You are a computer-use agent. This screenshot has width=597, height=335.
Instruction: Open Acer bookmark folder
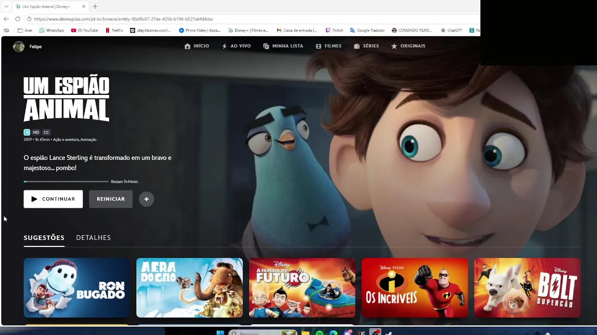(25, 30)
